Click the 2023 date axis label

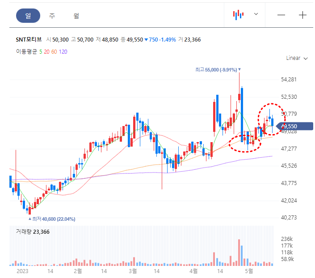tap(22, 271)
